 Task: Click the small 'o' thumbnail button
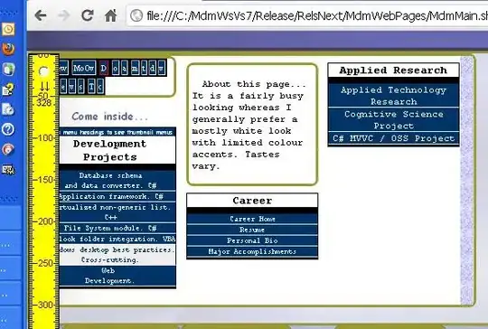coord(116,68)
